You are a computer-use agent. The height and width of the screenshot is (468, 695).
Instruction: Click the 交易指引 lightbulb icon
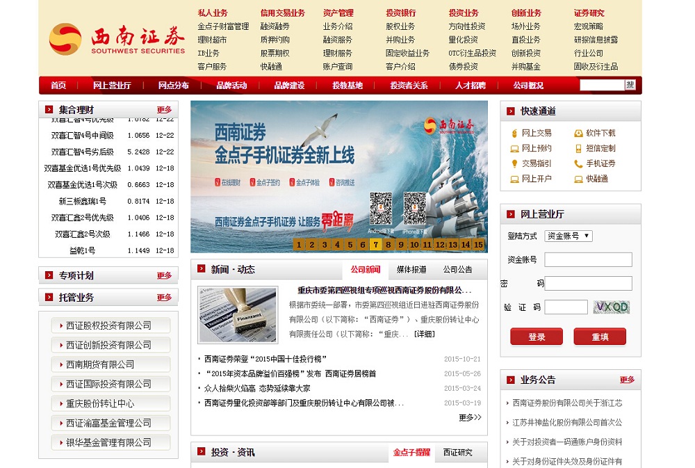coord(514,163)
